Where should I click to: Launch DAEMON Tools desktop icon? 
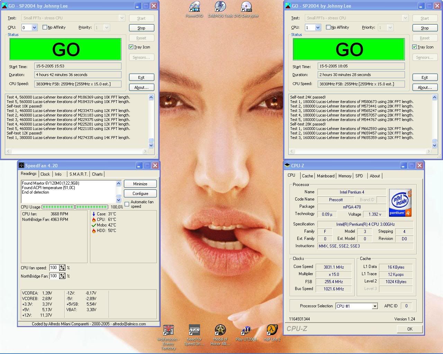(x=220, y=8)
